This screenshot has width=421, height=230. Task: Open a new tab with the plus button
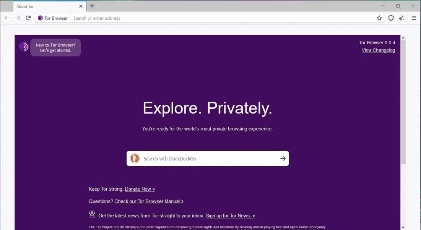point(92,6)
